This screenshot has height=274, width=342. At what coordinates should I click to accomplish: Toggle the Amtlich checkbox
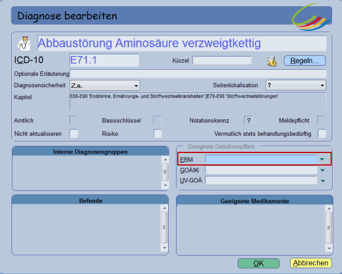coord(74,120)
